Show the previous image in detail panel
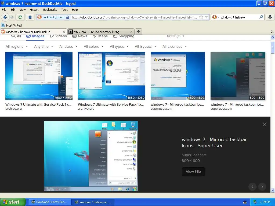The image size is (275, 206). pos(252,187)
